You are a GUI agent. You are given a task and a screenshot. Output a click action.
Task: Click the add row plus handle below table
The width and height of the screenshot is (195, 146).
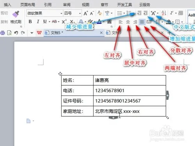click(x=113, y=118)
